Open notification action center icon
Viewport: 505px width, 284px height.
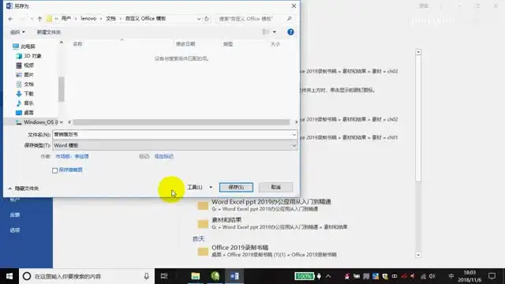(x=492, y=276)
